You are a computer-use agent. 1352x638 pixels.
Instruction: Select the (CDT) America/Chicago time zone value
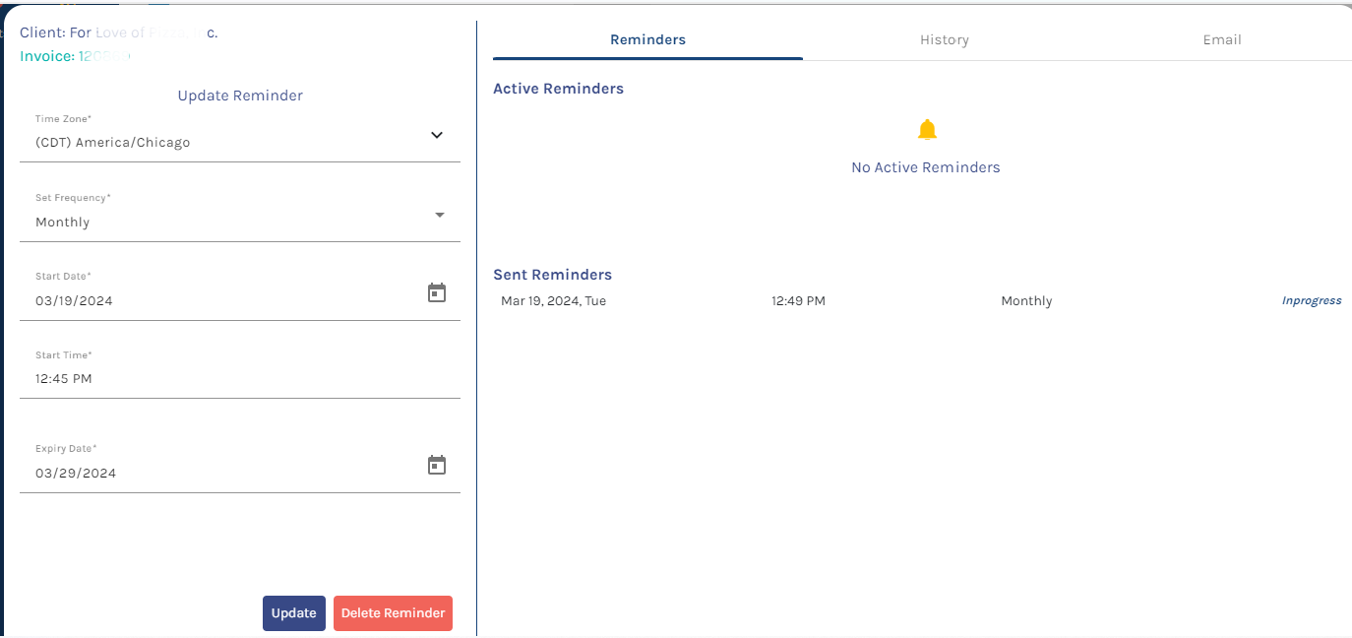click(113, 143)
